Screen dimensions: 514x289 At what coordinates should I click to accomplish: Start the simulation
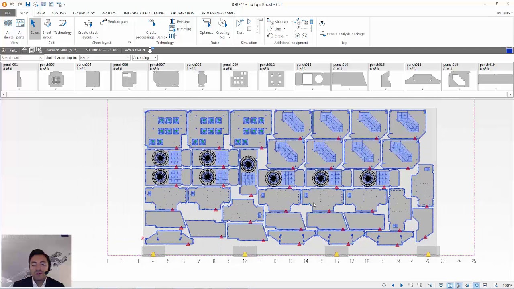coord(240,26)
